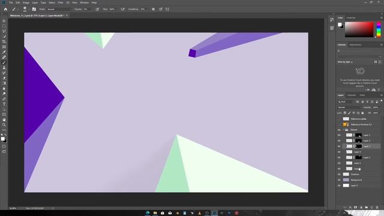Viewport: 384px width, 216px height.
Task: Open the tool preset picker arrow
Action: [x=18, y=10]
